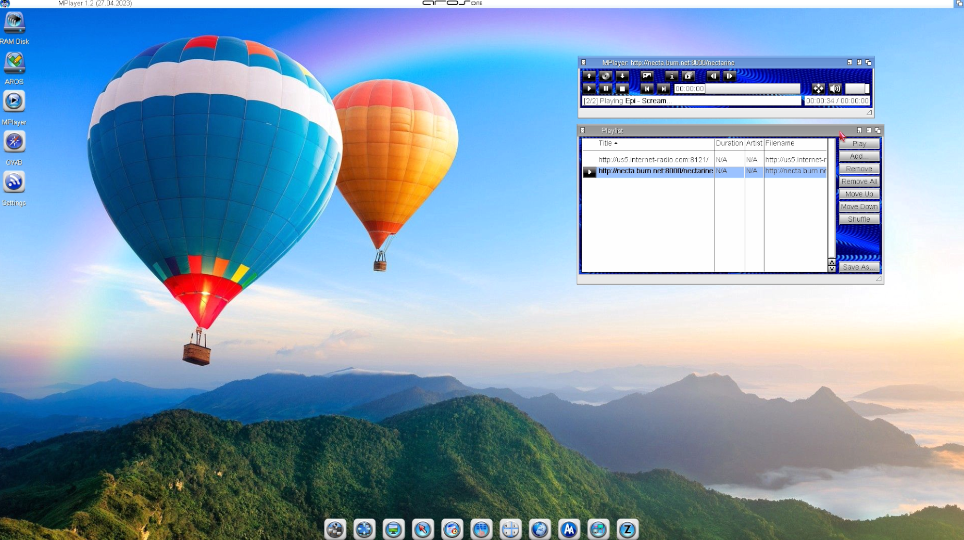Click the fullscreen four-arrows icon in MPlayer
This screenshot has width=964, height=540.
click(818, 89)
